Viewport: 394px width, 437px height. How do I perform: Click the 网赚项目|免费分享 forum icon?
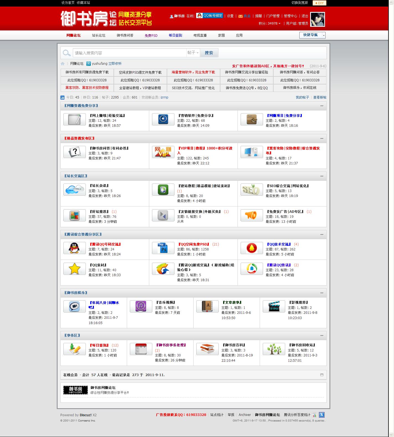(252, 119)
